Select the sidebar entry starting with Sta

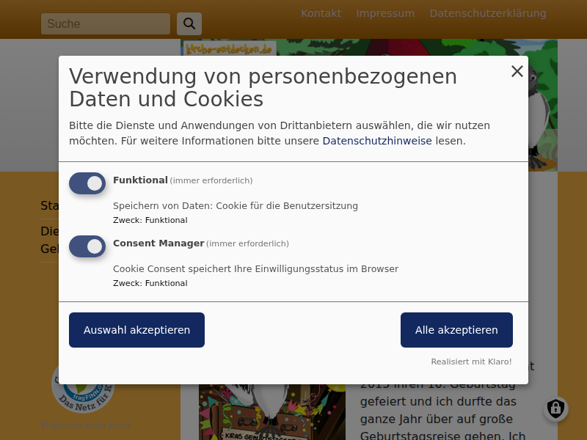(49, 206)
